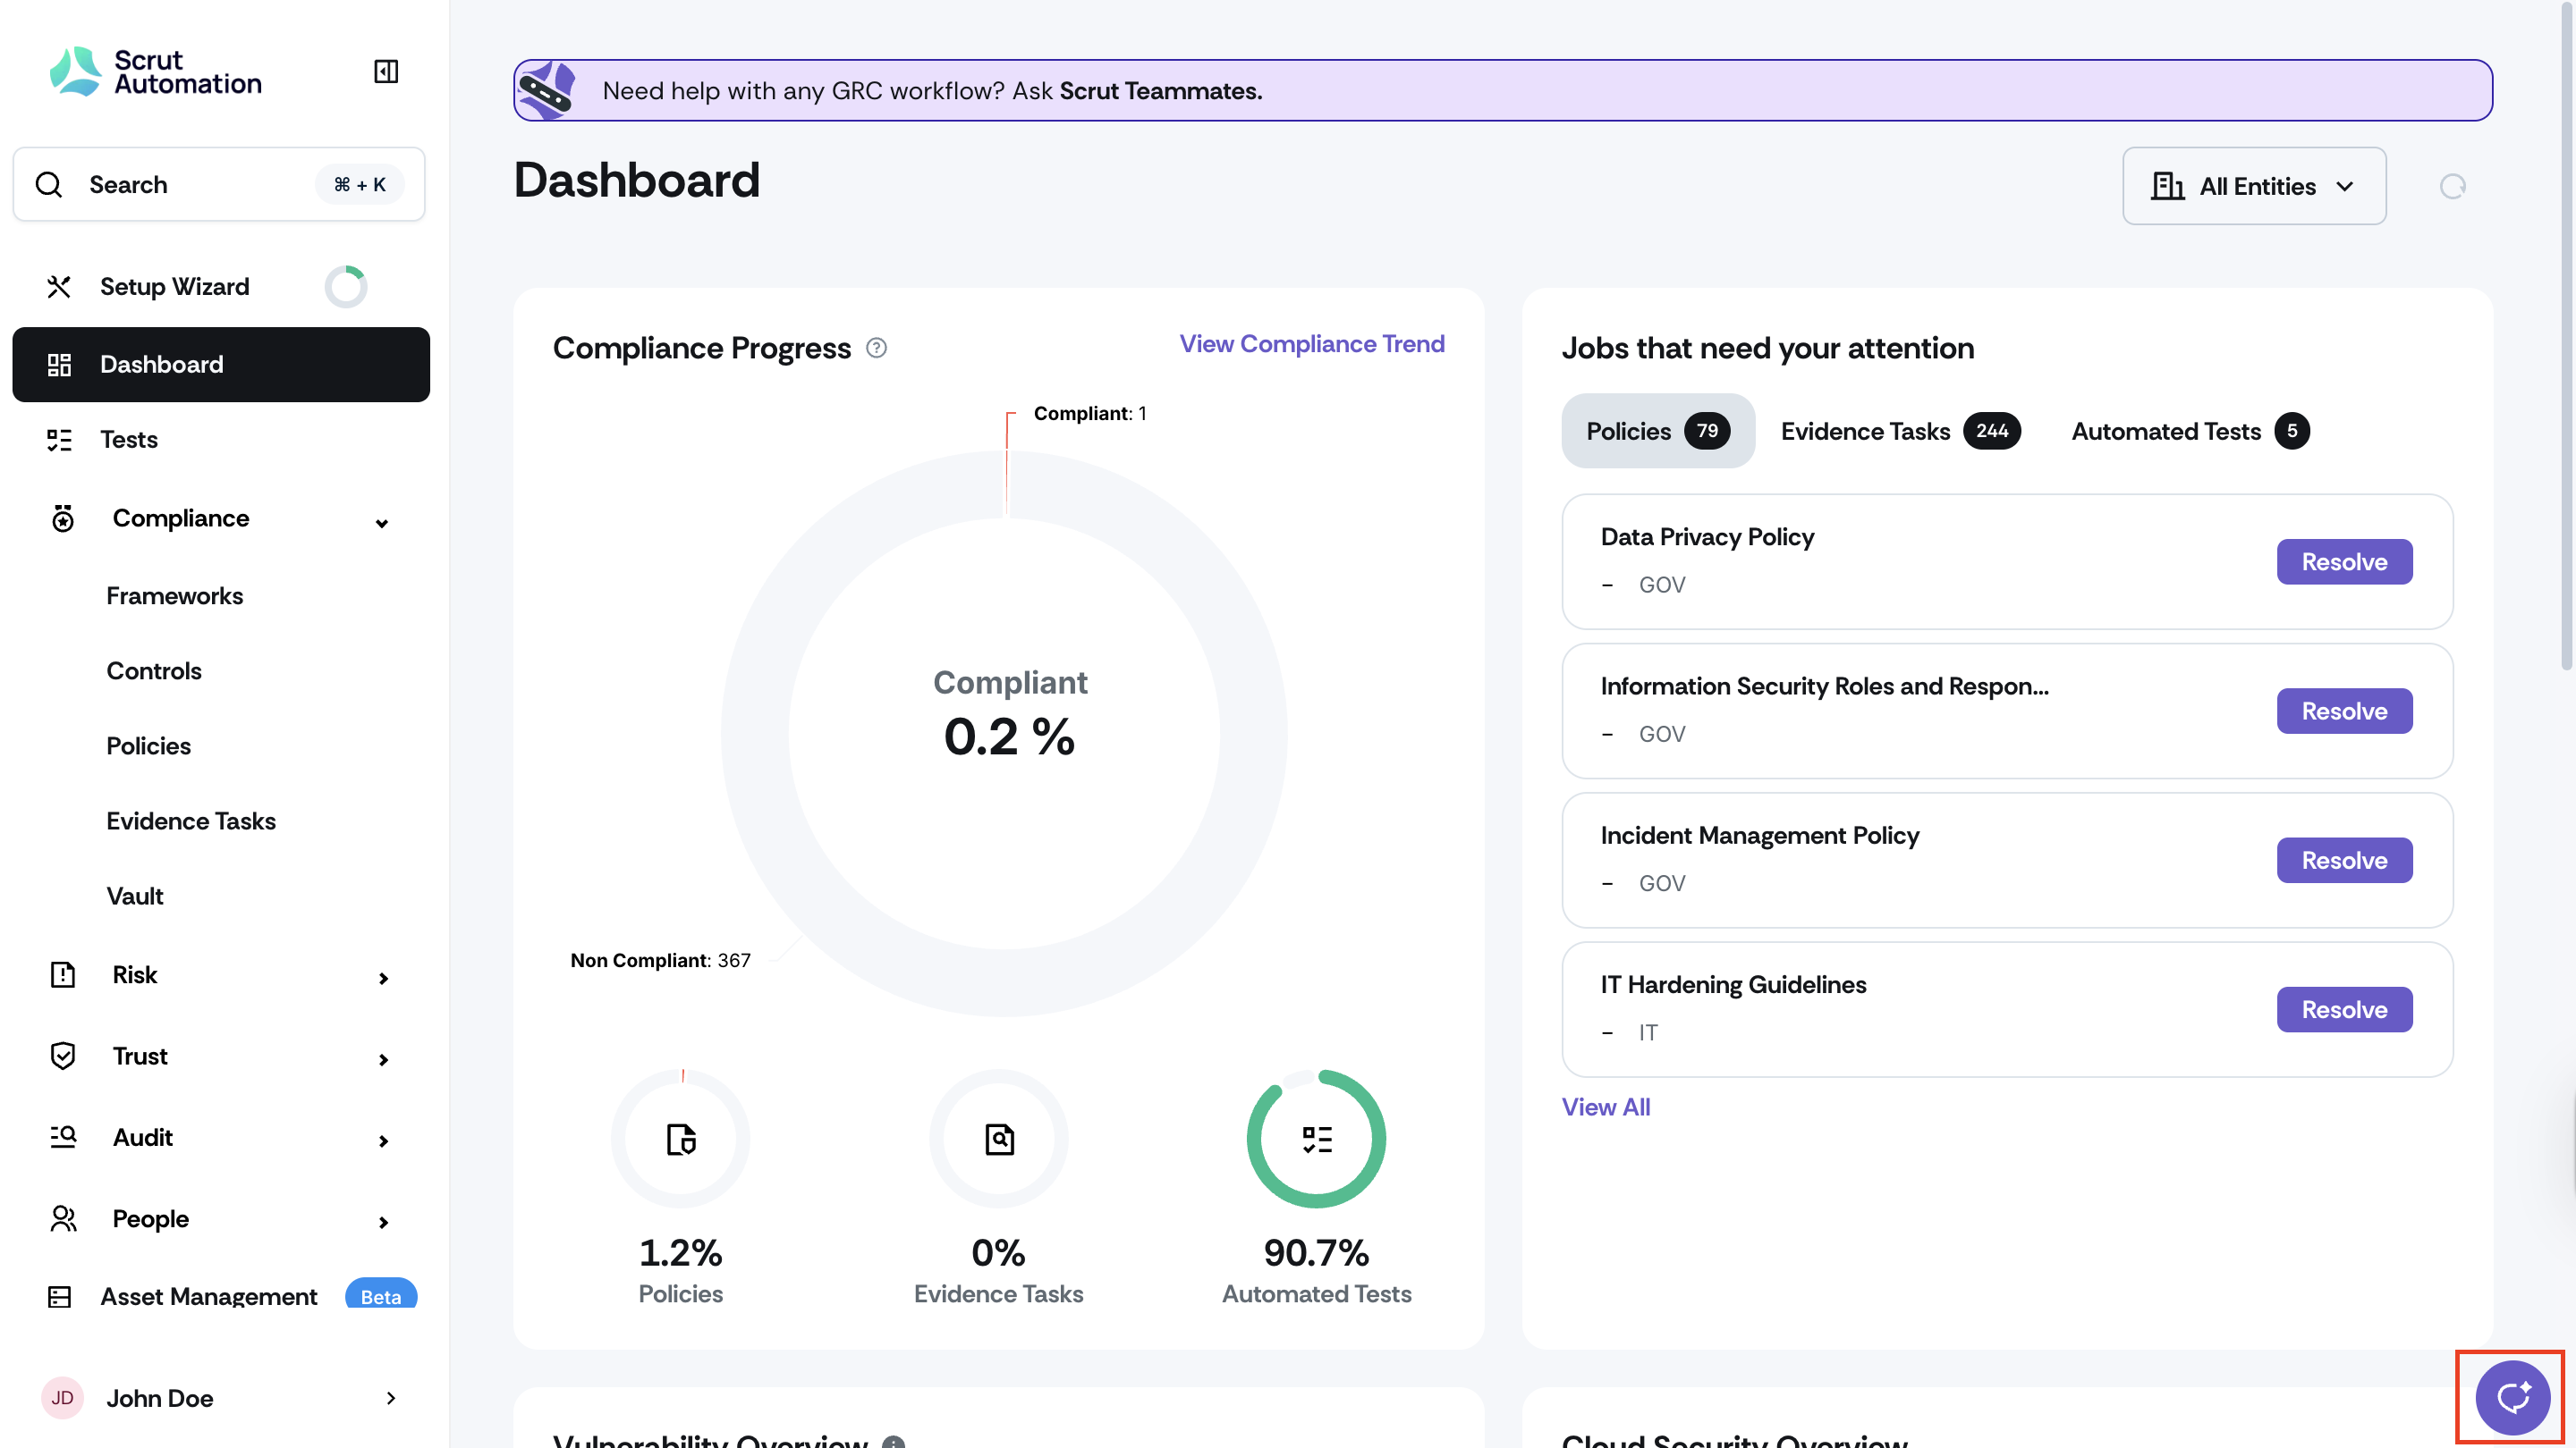Open the Setup Wizard item
This screenshot has width=2576, height=1448.
pyautogui.click(x=175, y=287)
